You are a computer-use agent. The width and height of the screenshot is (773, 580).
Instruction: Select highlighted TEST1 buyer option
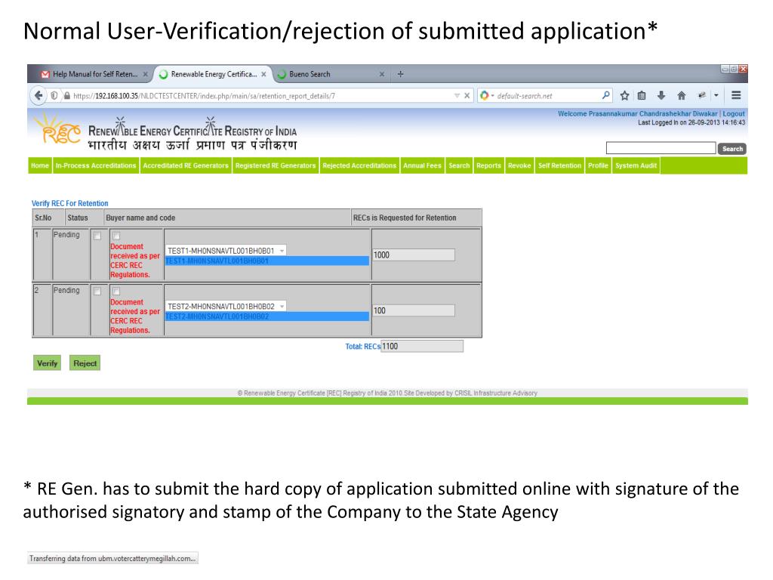[x=266, y=261]
